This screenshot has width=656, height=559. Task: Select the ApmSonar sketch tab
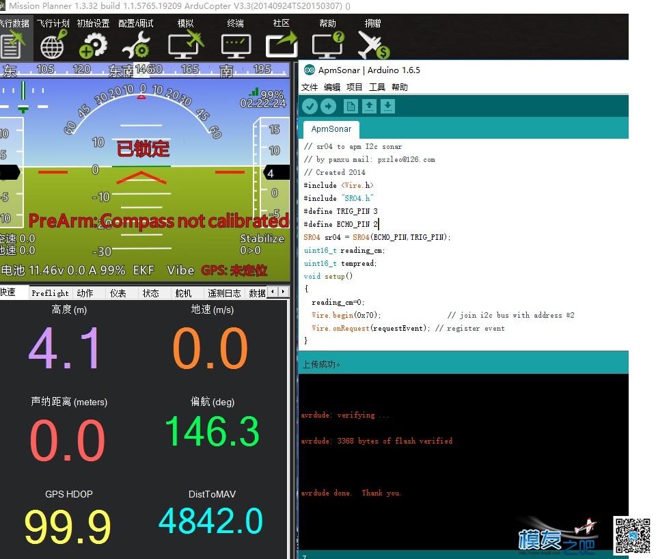[331, 129]
